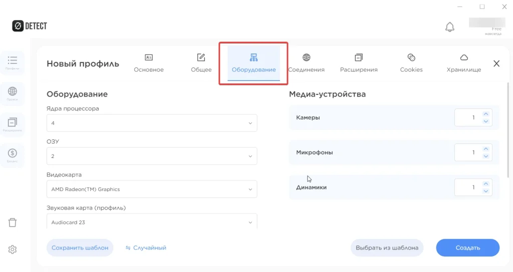513x272 pixels.
Task: Open the trash bin in sidebar
Action: (13, 222)
